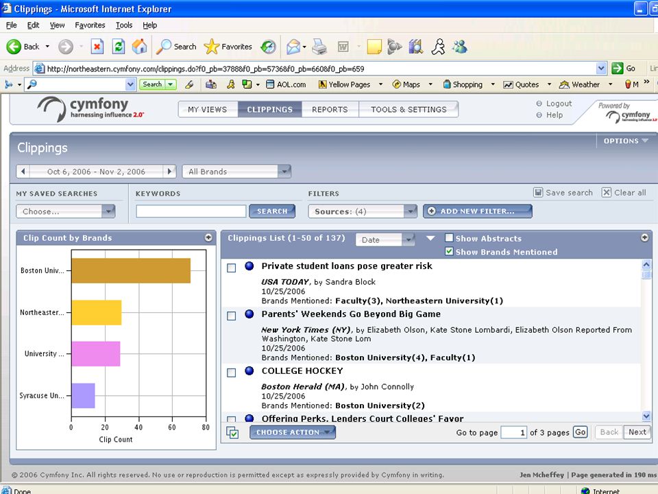
Task: Click the SEARCH keywords button
Action: tap(272, 211)
